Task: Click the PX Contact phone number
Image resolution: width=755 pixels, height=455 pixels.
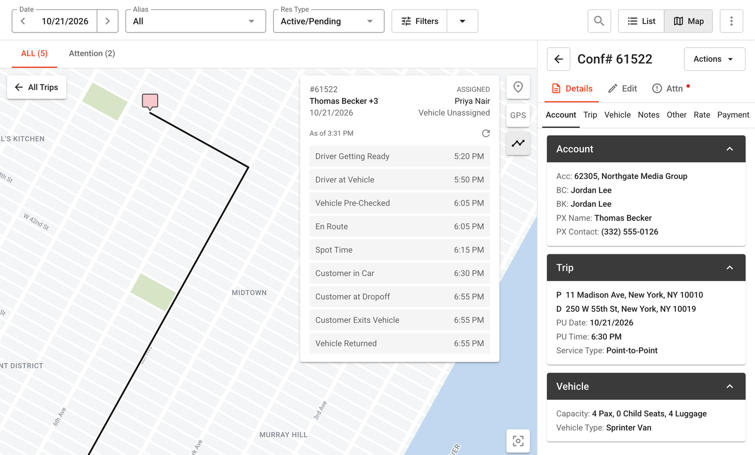Action: [629, 232]
